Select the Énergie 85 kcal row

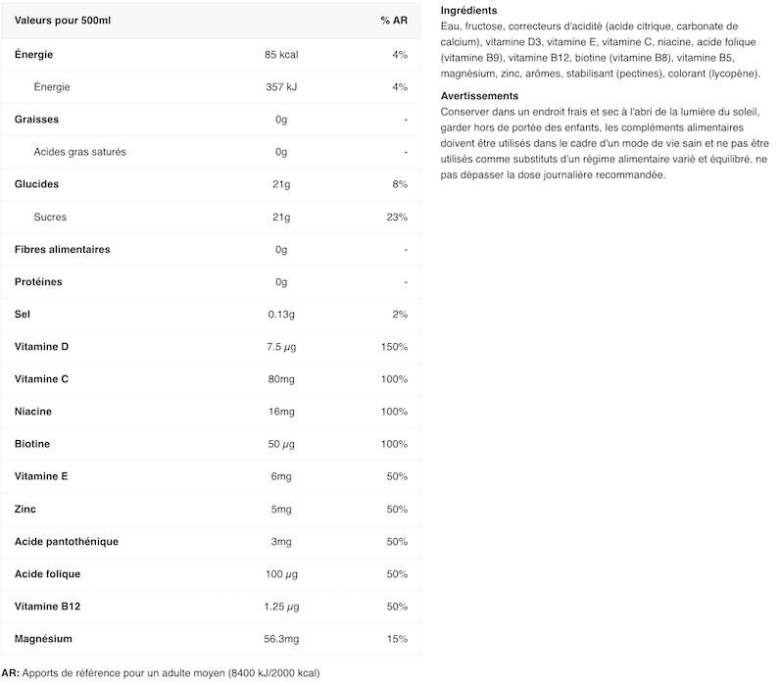[x=211, y=55]
